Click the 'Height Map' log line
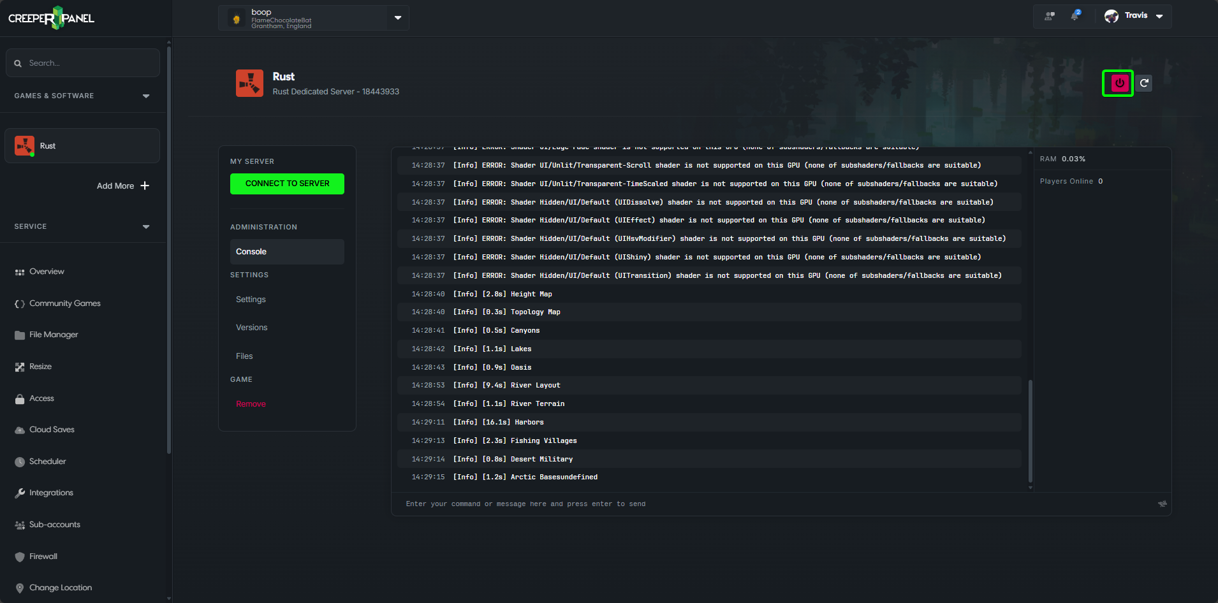 point(709,294)
